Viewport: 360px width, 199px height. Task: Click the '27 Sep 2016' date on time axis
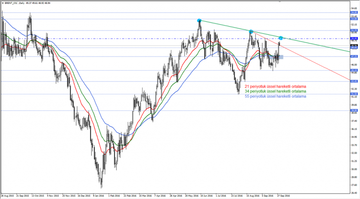click(284, 196)
